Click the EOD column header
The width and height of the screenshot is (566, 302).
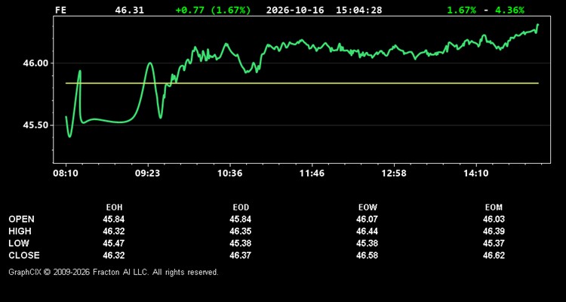coord(241,208)
